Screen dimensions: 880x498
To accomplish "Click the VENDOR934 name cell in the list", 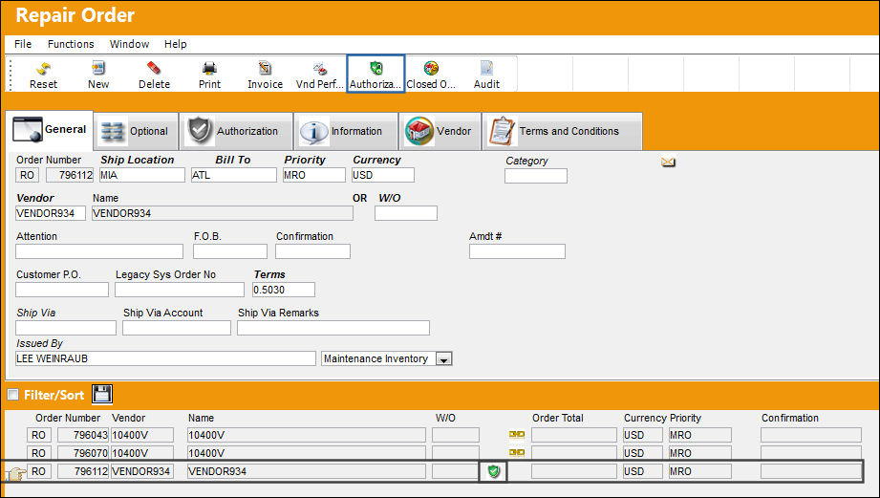I will 307,471.
